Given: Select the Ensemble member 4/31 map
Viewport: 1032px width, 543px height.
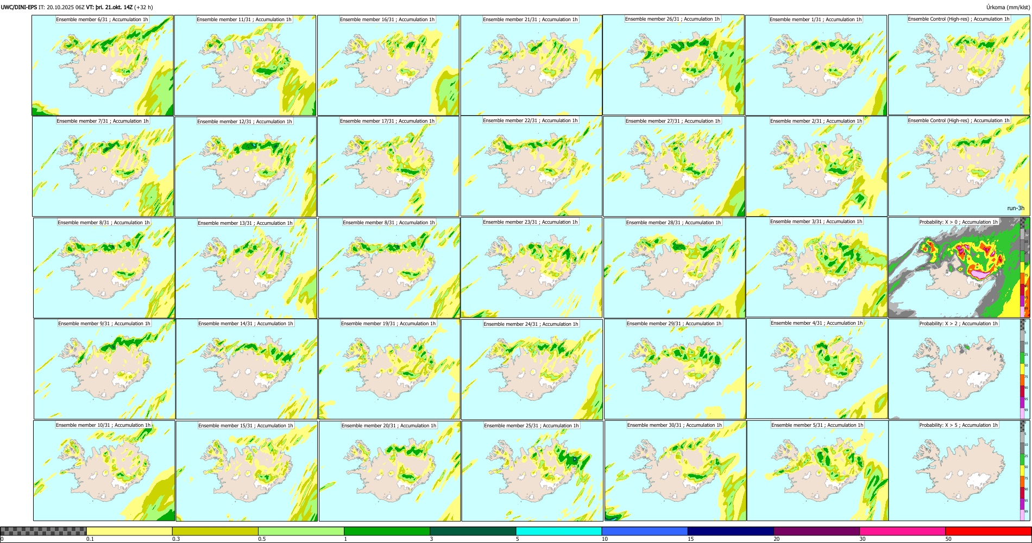Looking at the screenshot, I should (817, 369).
